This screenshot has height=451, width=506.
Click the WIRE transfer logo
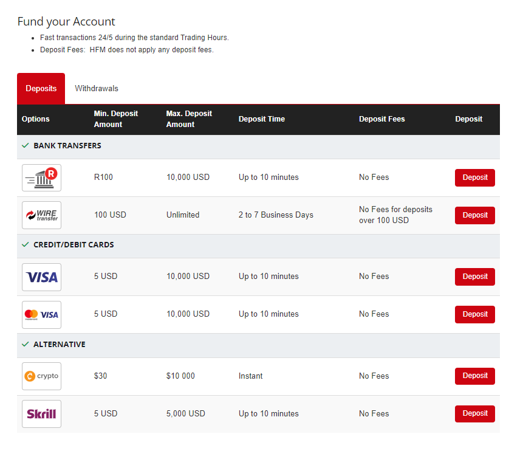coord(41,215)
